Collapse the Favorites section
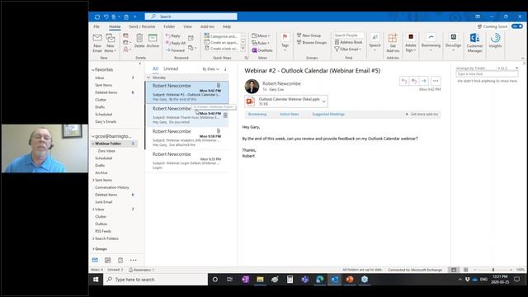Screen dimensions: 528x297 pos(93,69)
